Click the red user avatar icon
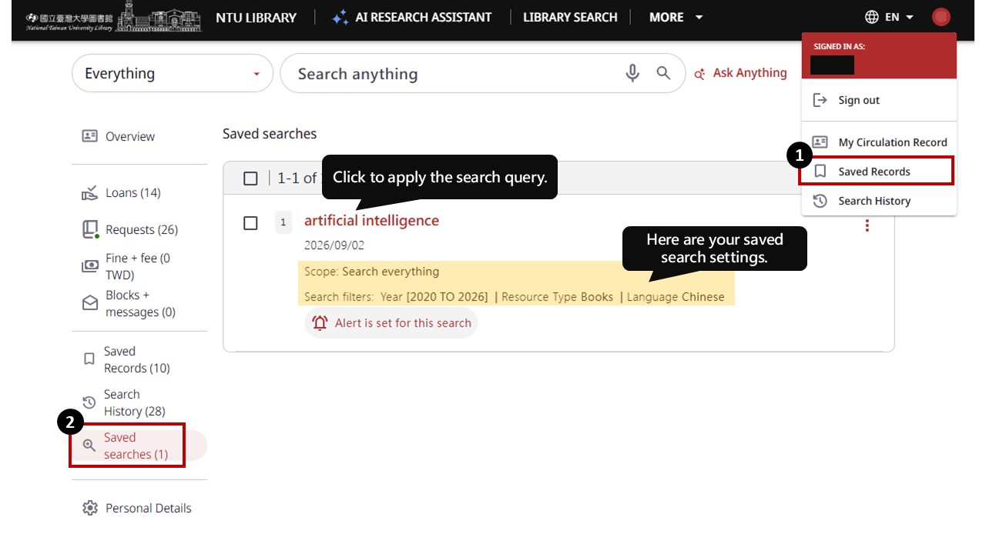986x554 pixels. 941,17
